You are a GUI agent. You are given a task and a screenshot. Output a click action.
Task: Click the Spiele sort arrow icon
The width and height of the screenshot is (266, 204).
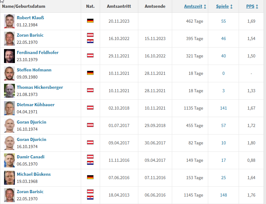[x=232, y=7]
